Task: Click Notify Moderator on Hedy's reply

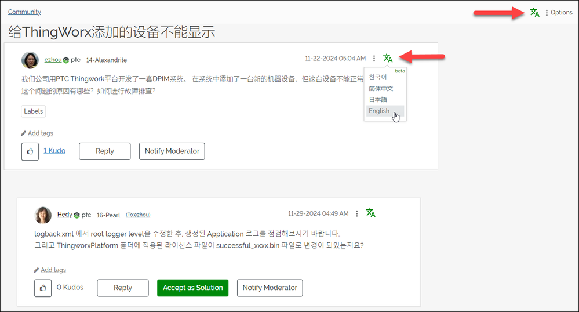Action: (x=270, y=288)
